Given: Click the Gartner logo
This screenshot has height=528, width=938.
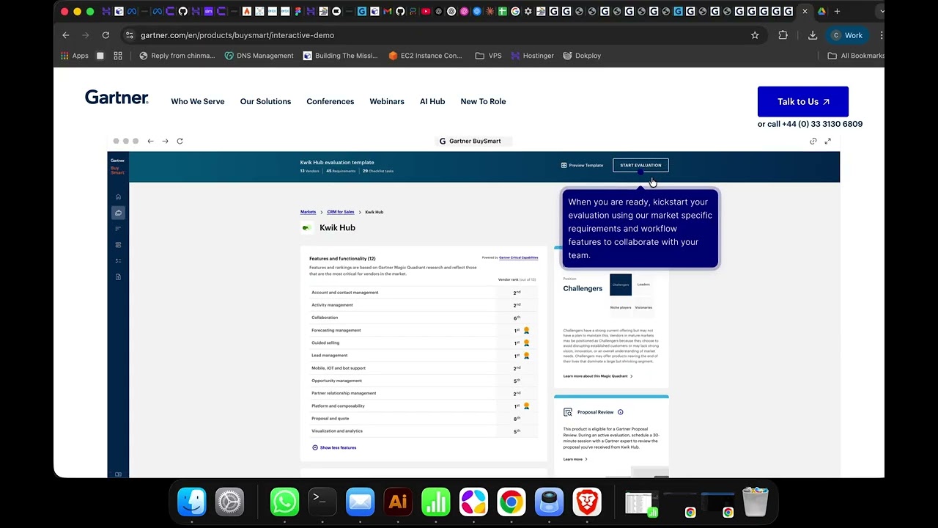Looking at the screenshot, I should pos(117,98).
